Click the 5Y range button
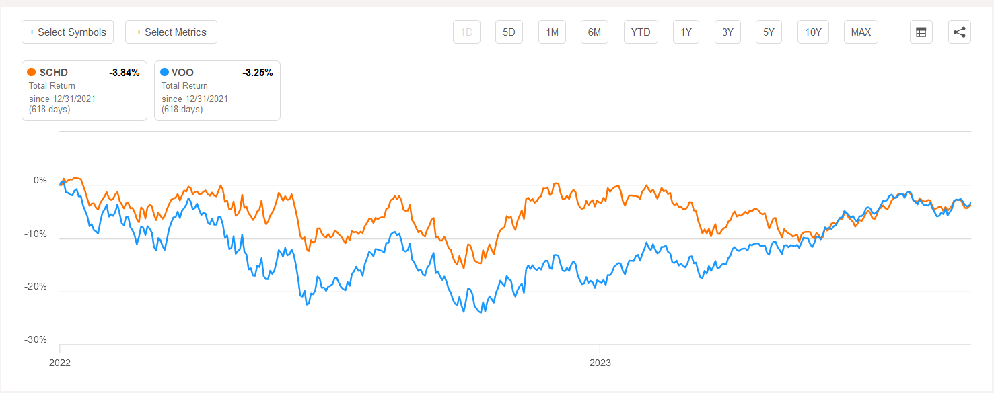This screenshot has width=994, height=393. click(x=769, y=32)
